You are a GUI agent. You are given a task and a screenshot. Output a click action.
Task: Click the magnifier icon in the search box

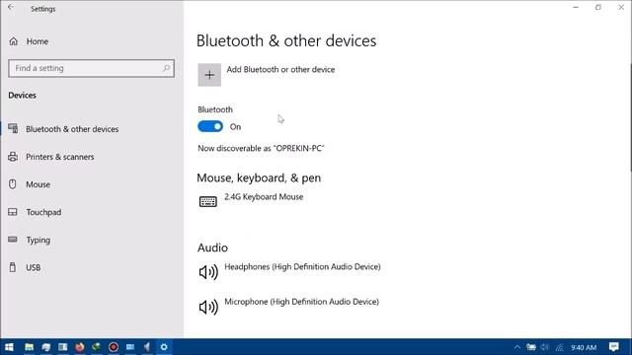[x=166, y=68]
